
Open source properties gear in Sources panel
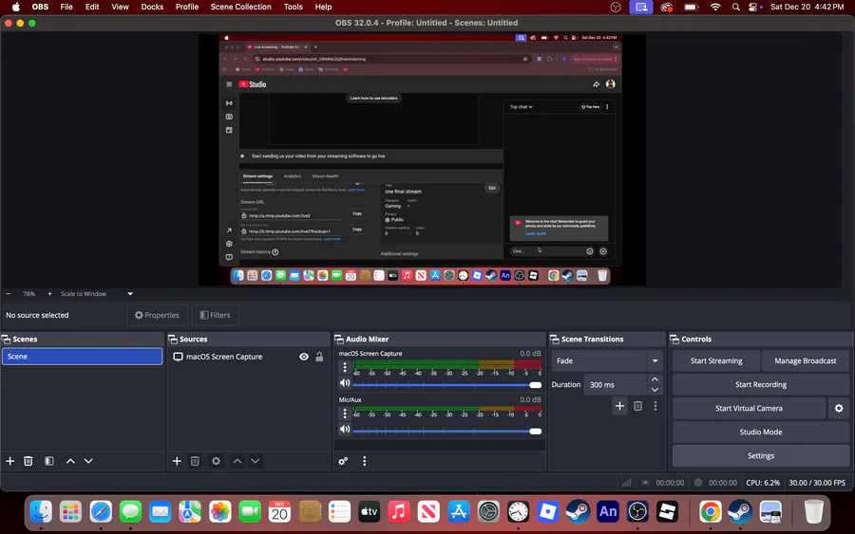pyautogui.click(x=216, y=461)
